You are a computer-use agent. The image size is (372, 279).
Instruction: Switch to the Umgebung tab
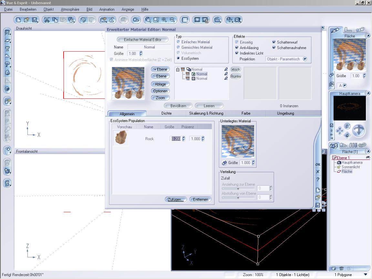(x=286, y=113)
